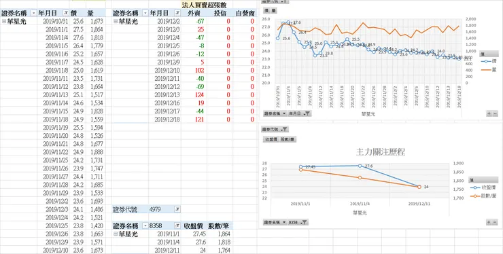Click 股數/筆 field button on 主力關注歷程 chart
The width and height of the screenshot is (503, 254).
[288, 139]
